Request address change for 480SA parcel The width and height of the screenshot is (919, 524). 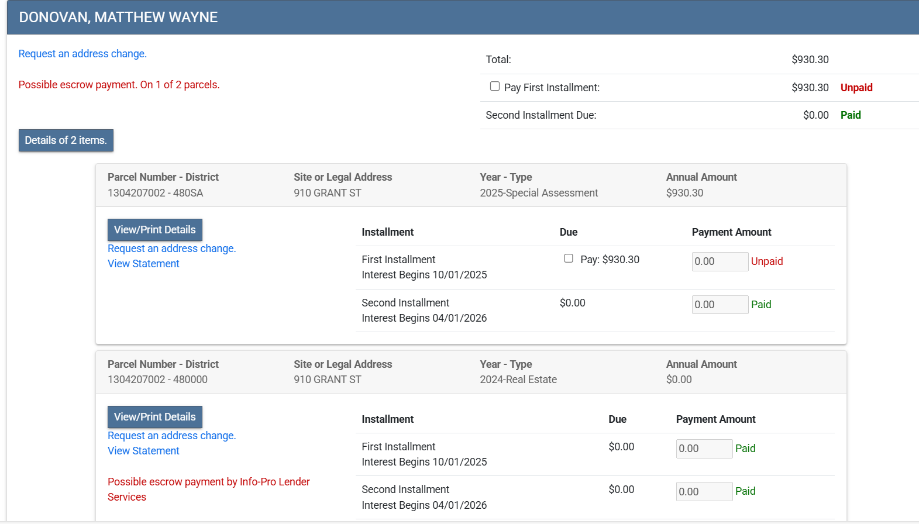tap(171, 249)
